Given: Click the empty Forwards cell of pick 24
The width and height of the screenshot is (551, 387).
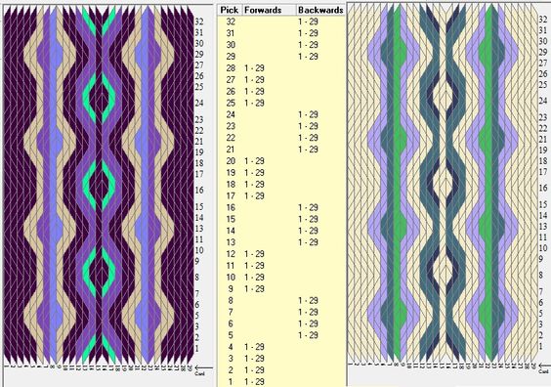Looking at the screenshot, I should [x=270, y=114].
